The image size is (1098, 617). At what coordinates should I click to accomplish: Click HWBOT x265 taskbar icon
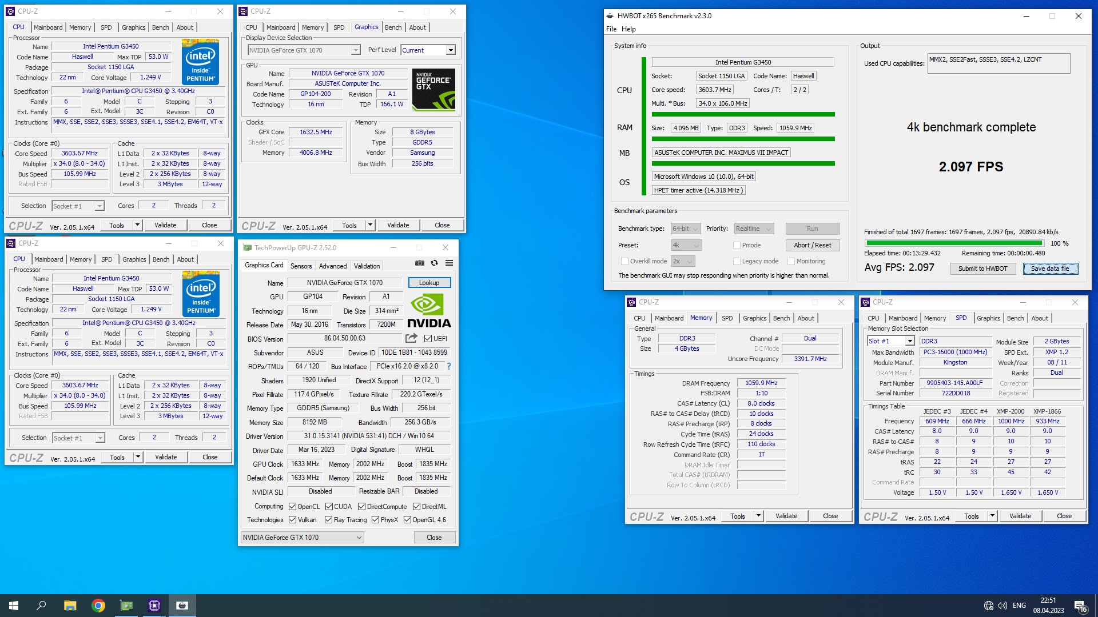pos(182,606)
